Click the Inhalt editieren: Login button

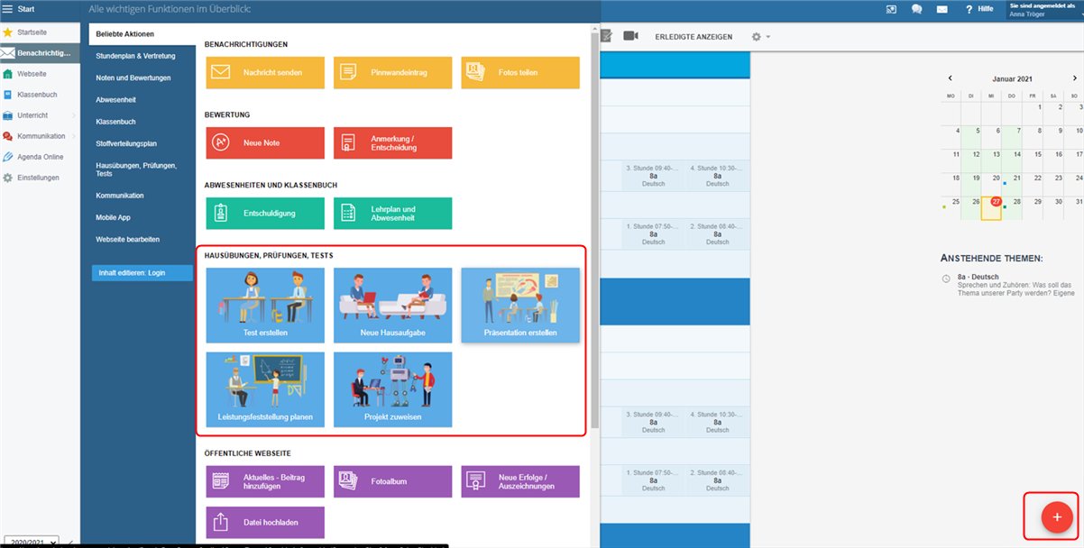(x=142, y=272)
